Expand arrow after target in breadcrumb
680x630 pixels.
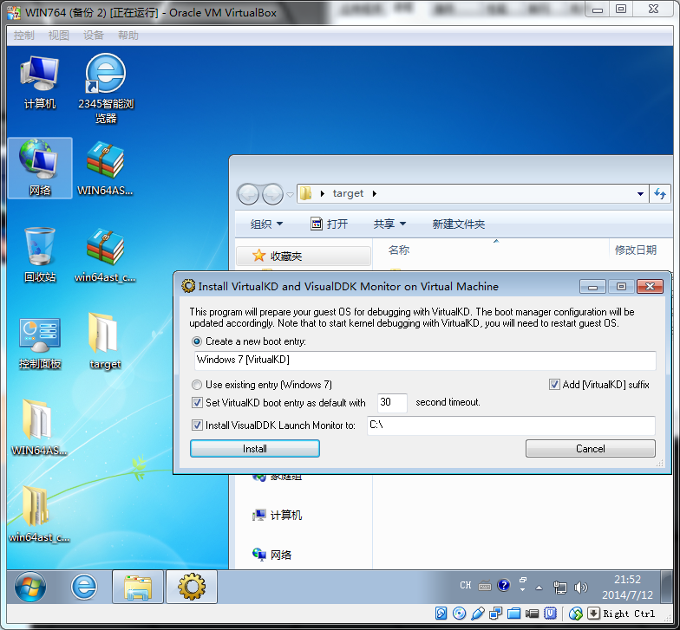pyautogui.click(x=375, y=194)
